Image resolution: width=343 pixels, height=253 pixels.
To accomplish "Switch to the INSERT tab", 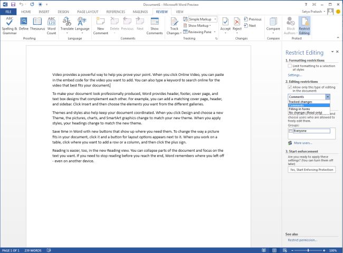I will (44, 12).
